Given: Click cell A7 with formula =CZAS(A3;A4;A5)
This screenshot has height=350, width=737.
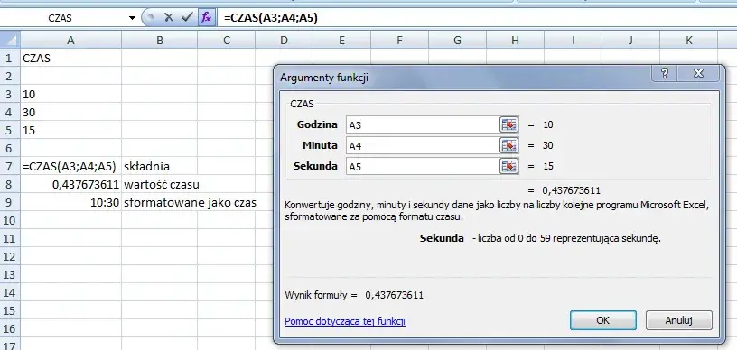Looking at the screenshot, I should click(x=71, y=166).
